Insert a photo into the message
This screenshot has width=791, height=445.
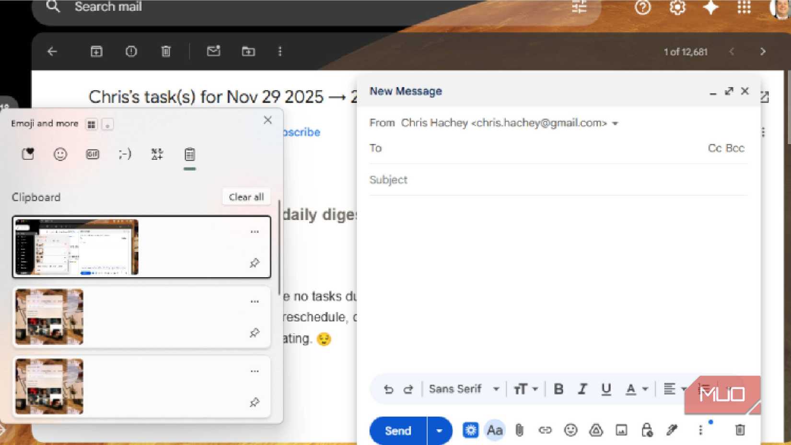(621, 430)
